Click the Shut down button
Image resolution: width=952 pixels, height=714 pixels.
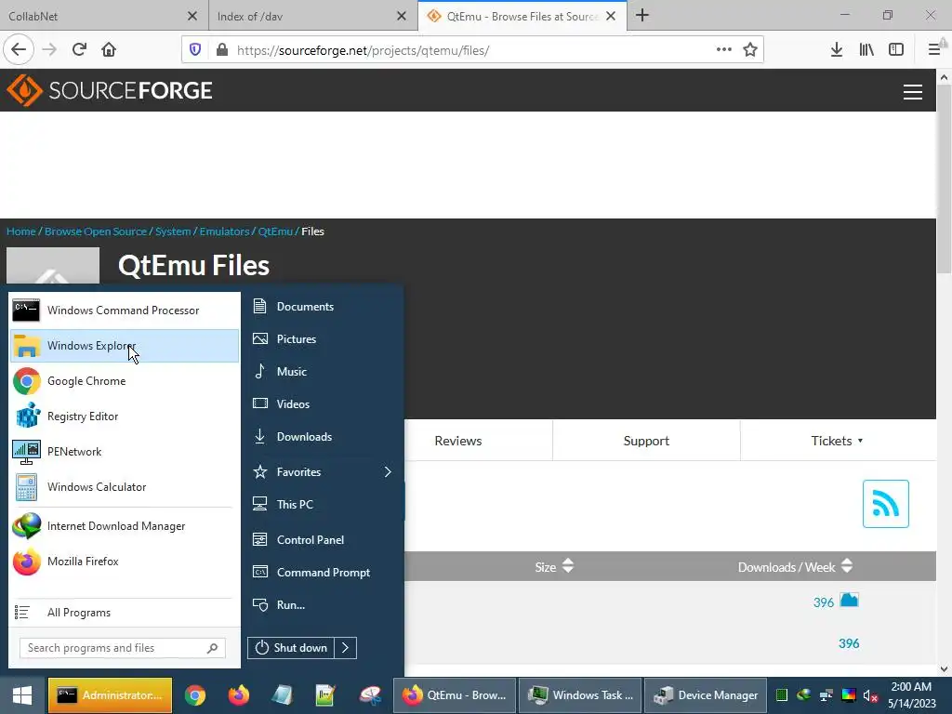coord(291,648)
